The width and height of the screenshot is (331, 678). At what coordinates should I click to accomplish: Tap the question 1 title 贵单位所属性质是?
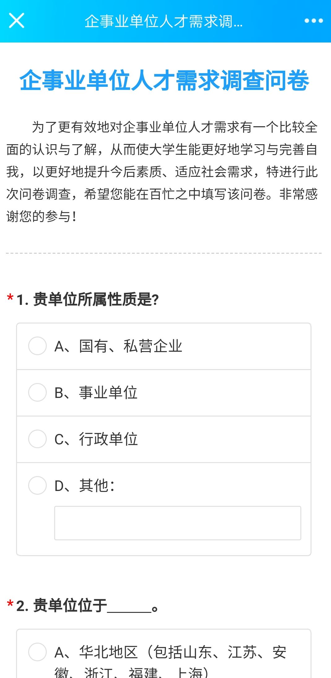(x=96, y=300)
